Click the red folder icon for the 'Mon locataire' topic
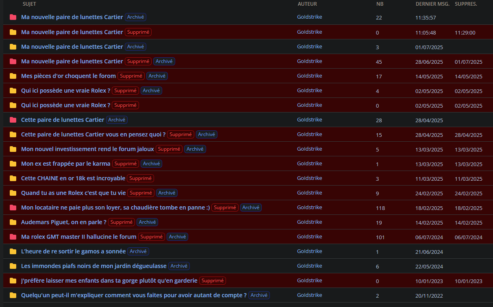The width and height of the screenshot is (493, 307). click(13, 208)
